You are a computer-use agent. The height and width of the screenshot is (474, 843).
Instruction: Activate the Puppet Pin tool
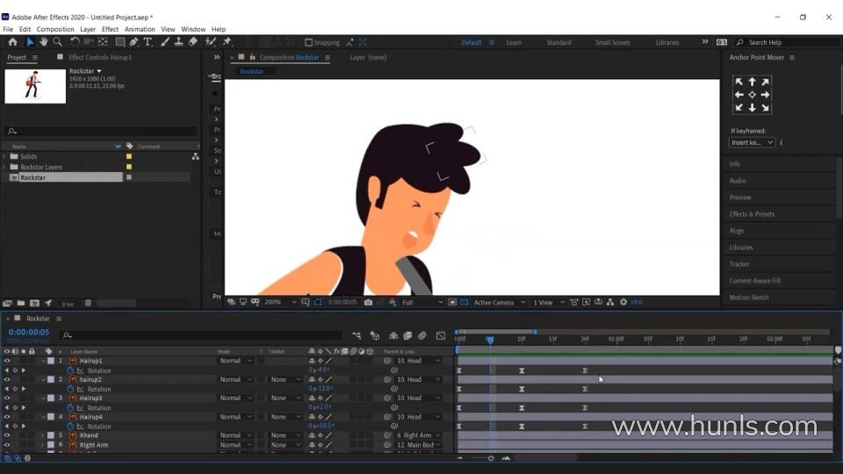227,42
